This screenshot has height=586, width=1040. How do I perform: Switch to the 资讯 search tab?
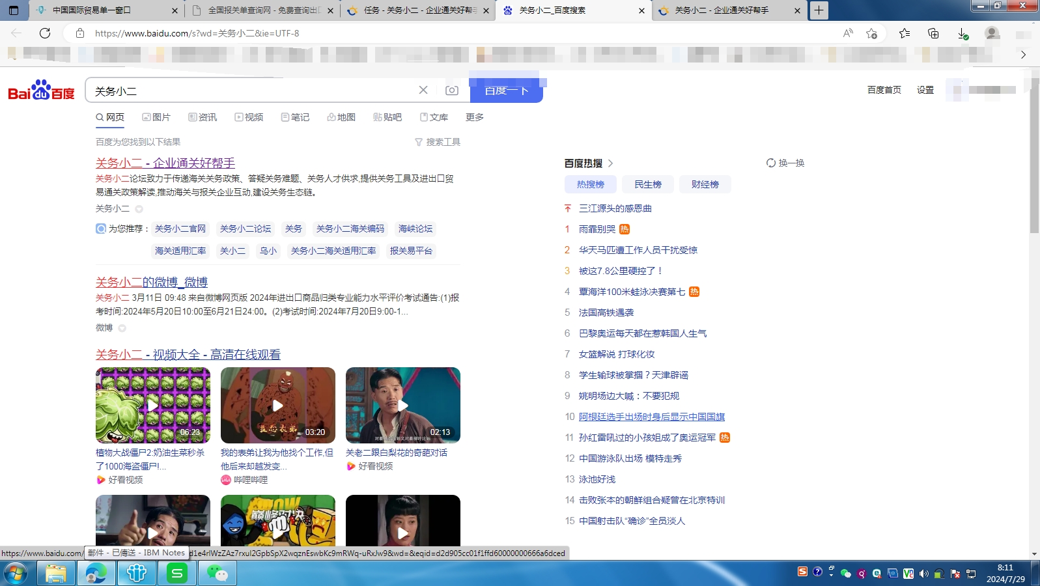point(203,117)
